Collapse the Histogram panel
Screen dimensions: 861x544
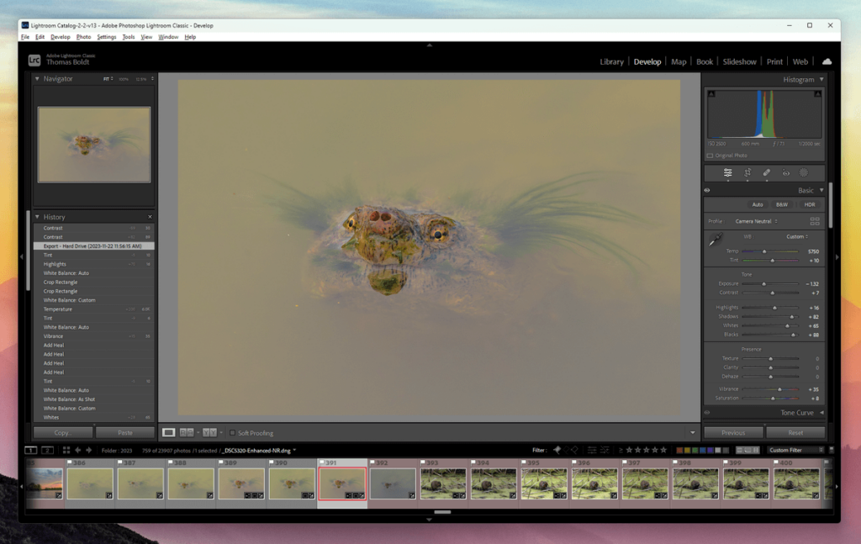(821, 79)
